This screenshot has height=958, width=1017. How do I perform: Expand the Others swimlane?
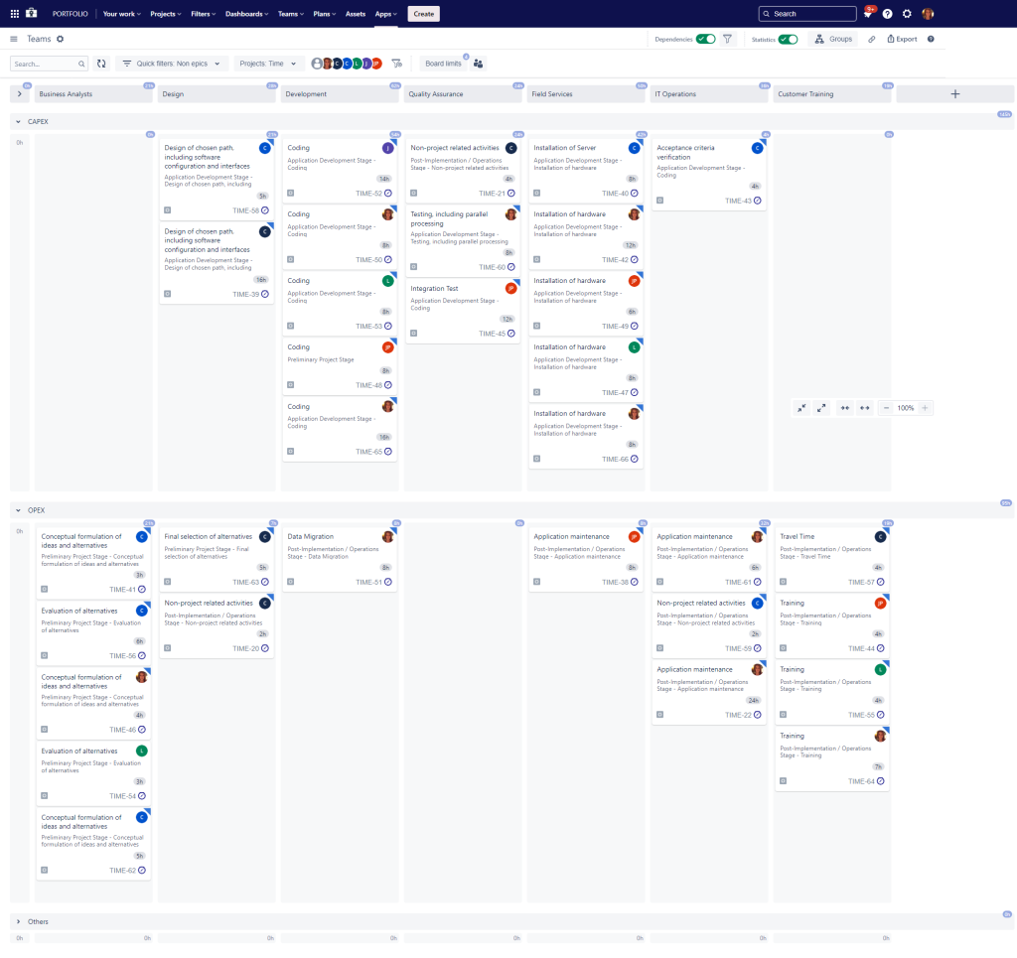click(x=17, y=921)
